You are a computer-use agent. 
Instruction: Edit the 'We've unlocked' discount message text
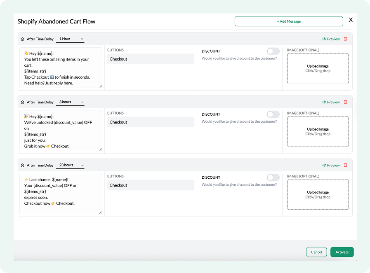pyautogui.click(x=61, y=131)
